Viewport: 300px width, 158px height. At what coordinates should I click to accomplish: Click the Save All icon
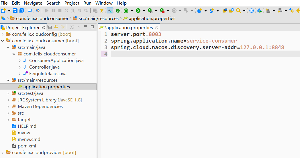pos(22,11)
